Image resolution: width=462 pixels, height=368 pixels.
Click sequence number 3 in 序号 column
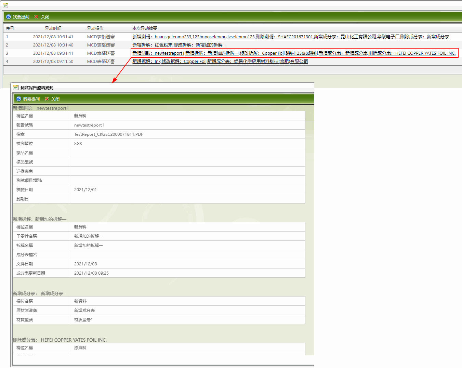[7, 53]
